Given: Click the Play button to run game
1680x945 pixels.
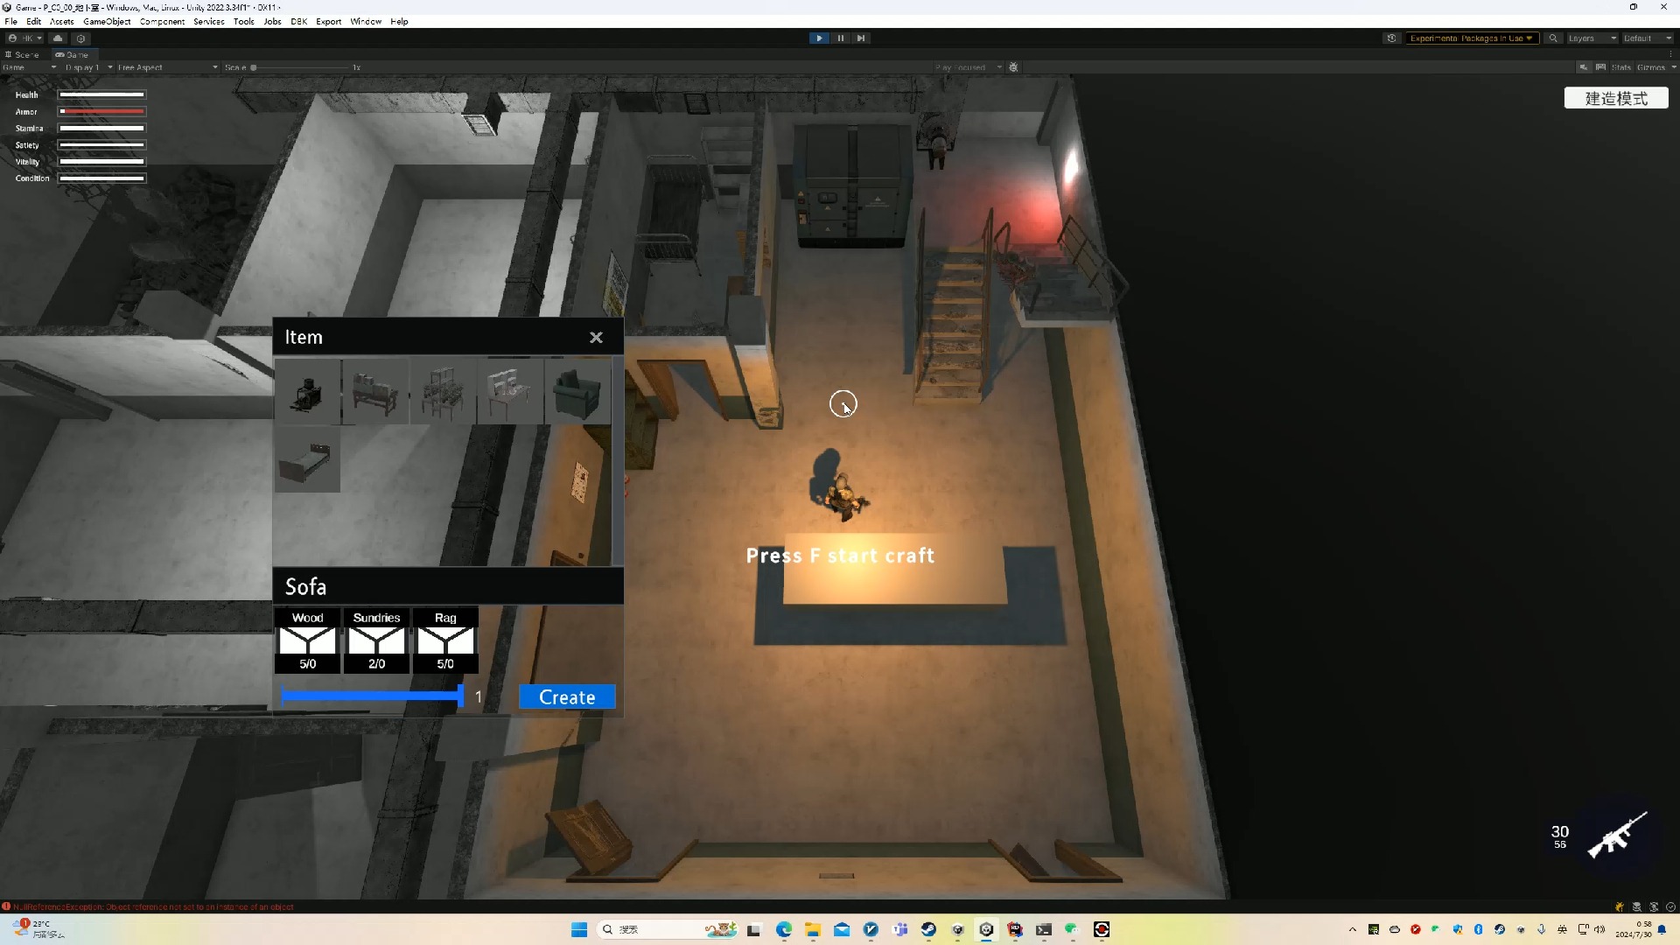Looking at the screenshot, I should (819, 38).
